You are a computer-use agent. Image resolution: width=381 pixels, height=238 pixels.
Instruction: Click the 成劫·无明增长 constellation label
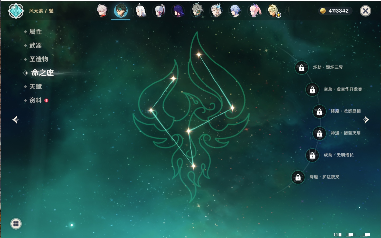pyautogui.click(x=339, y=155)
